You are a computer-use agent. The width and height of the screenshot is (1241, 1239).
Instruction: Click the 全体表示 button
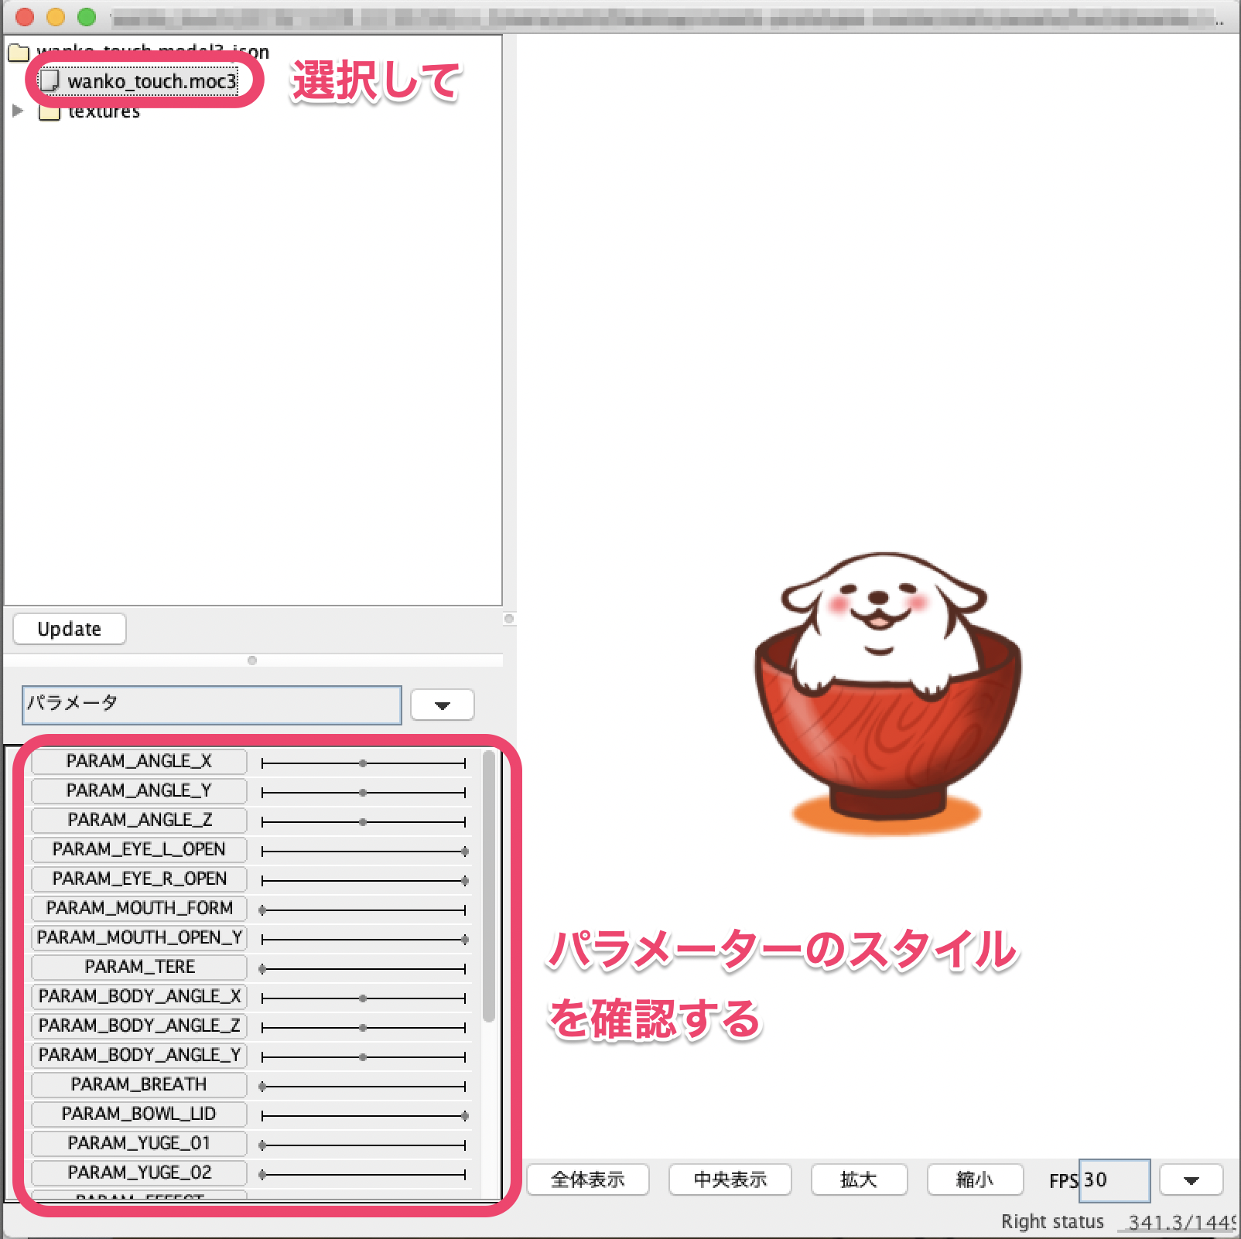[x=587, y=1179]
